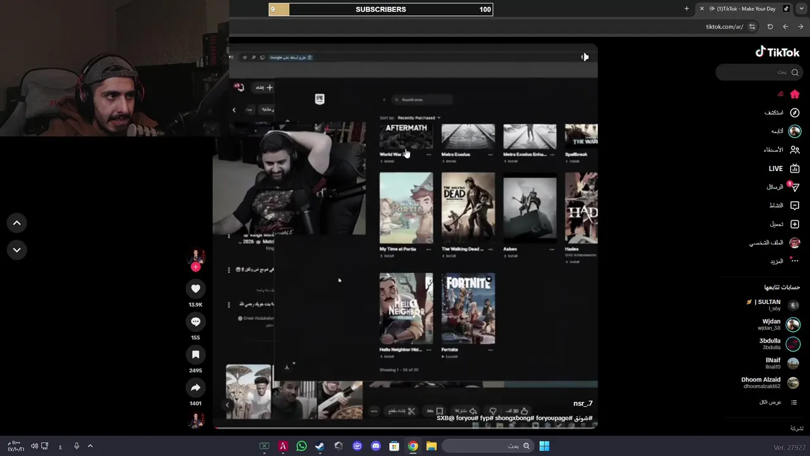
Task: Expand the followed accounts list with view all
Action: pyautogui.click(x=778, y=403)
